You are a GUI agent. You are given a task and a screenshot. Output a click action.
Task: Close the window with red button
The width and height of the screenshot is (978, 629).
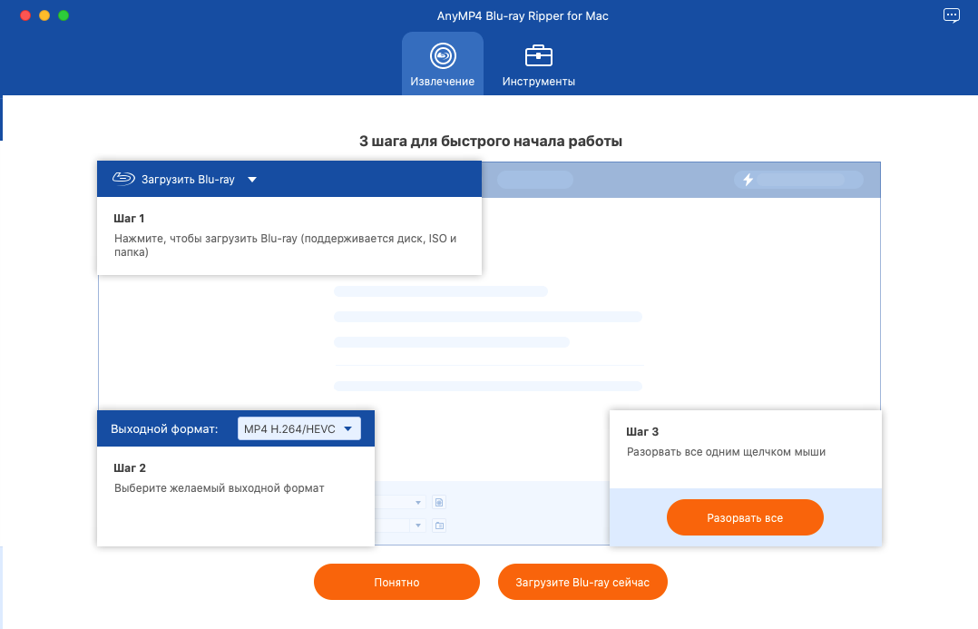coord(24,16)
